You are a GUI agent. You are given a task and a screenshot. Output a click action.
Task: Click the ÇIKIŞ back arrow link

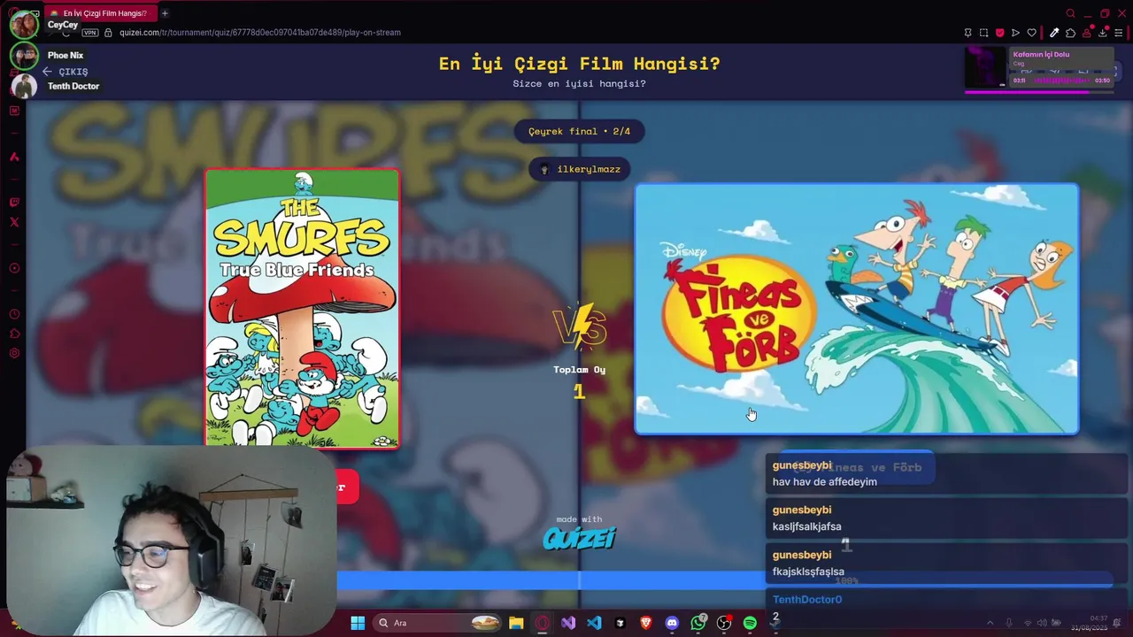(x=65, y=72)
